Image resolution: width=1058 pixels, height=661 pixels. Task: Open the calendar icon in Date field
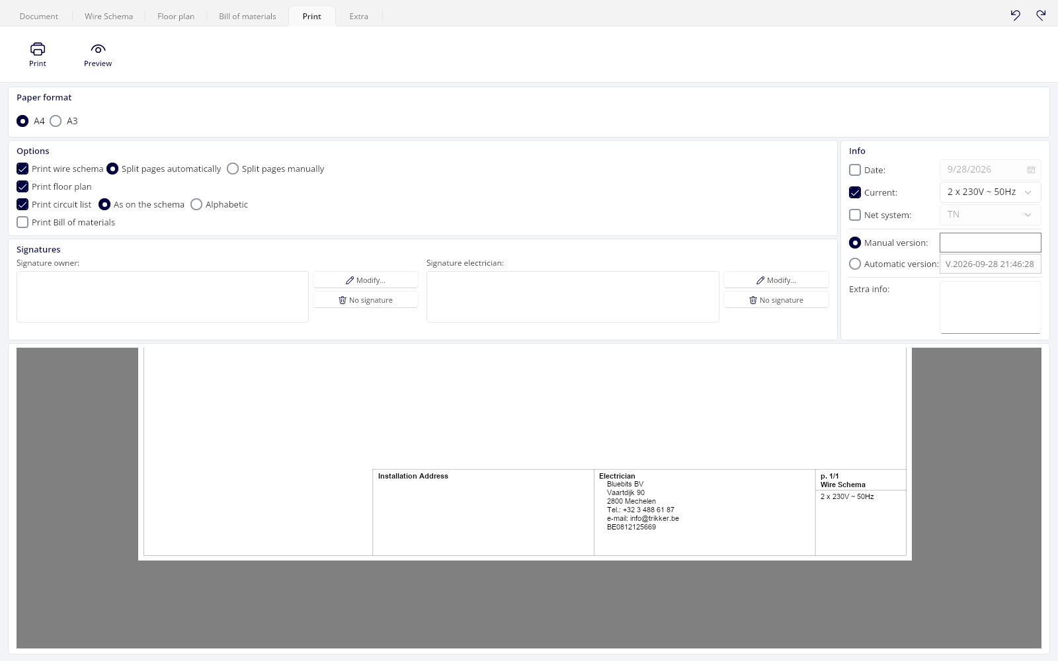1031,170
